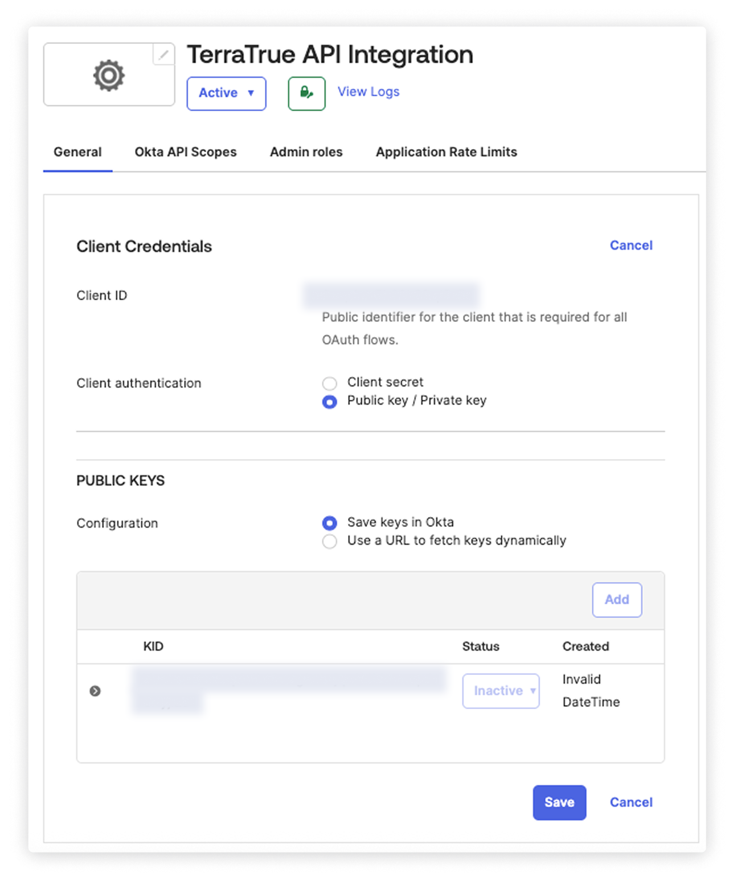This screenshot has width=733, height=881.
Task: Open the Active status dropdown
Action: [x=226, y=93]
